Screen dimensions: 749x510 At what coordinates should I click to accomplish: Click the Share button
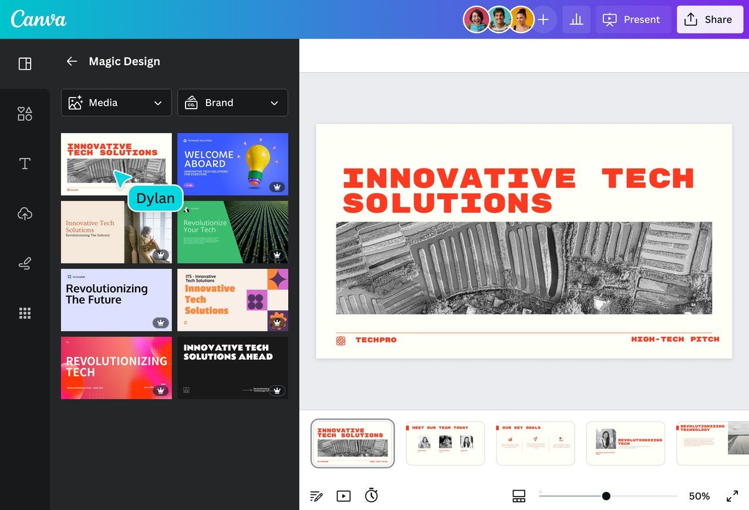tap(709, 20)
